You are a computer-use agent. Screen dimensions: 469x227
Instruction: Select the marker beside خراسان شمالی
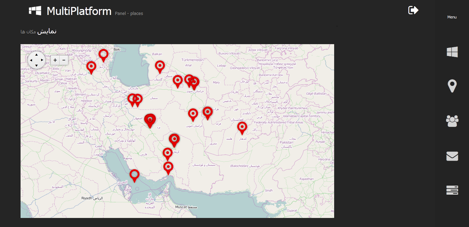(178, 81)
